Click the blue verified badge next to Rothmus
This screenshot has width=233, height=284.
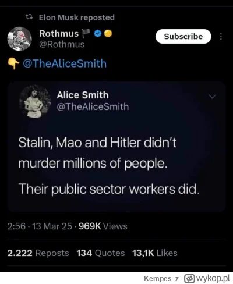tap(98, 34)
